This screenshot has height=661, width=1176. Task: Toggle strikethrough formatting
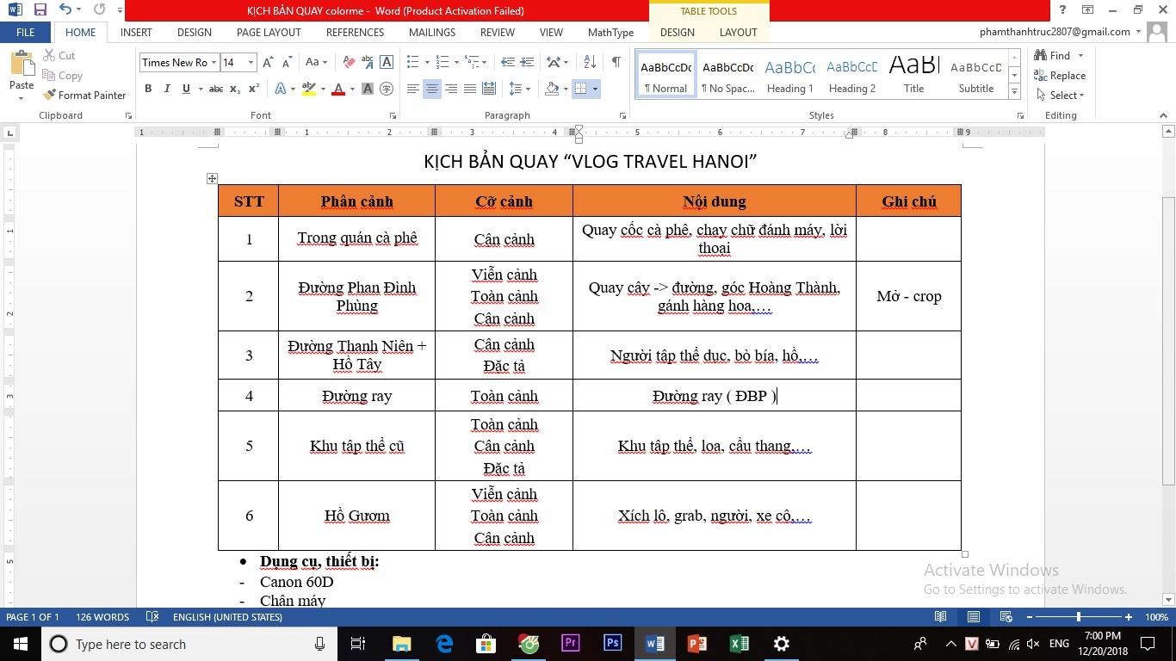(216, 89)
